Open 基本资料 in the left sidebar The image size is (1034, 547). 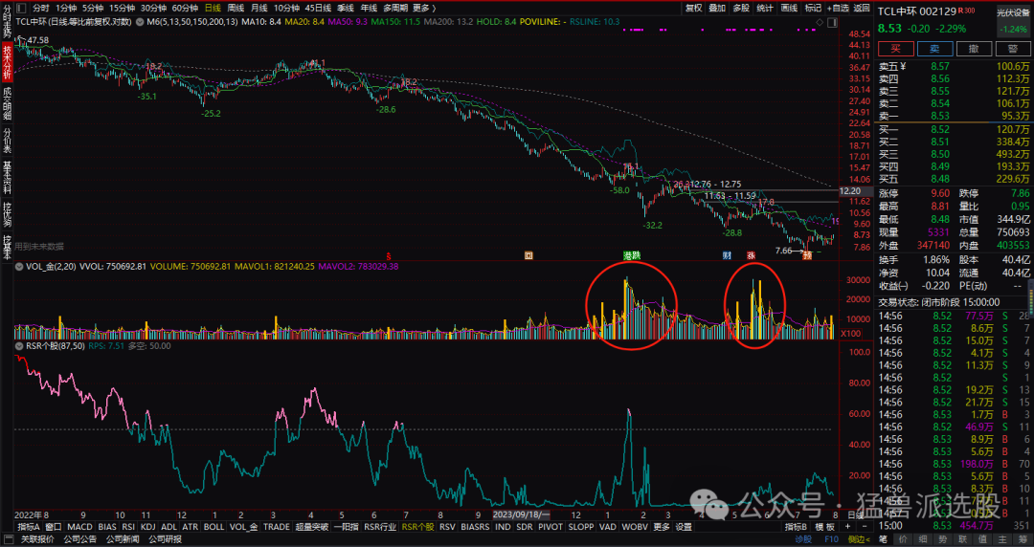click(x=7, y=178)
